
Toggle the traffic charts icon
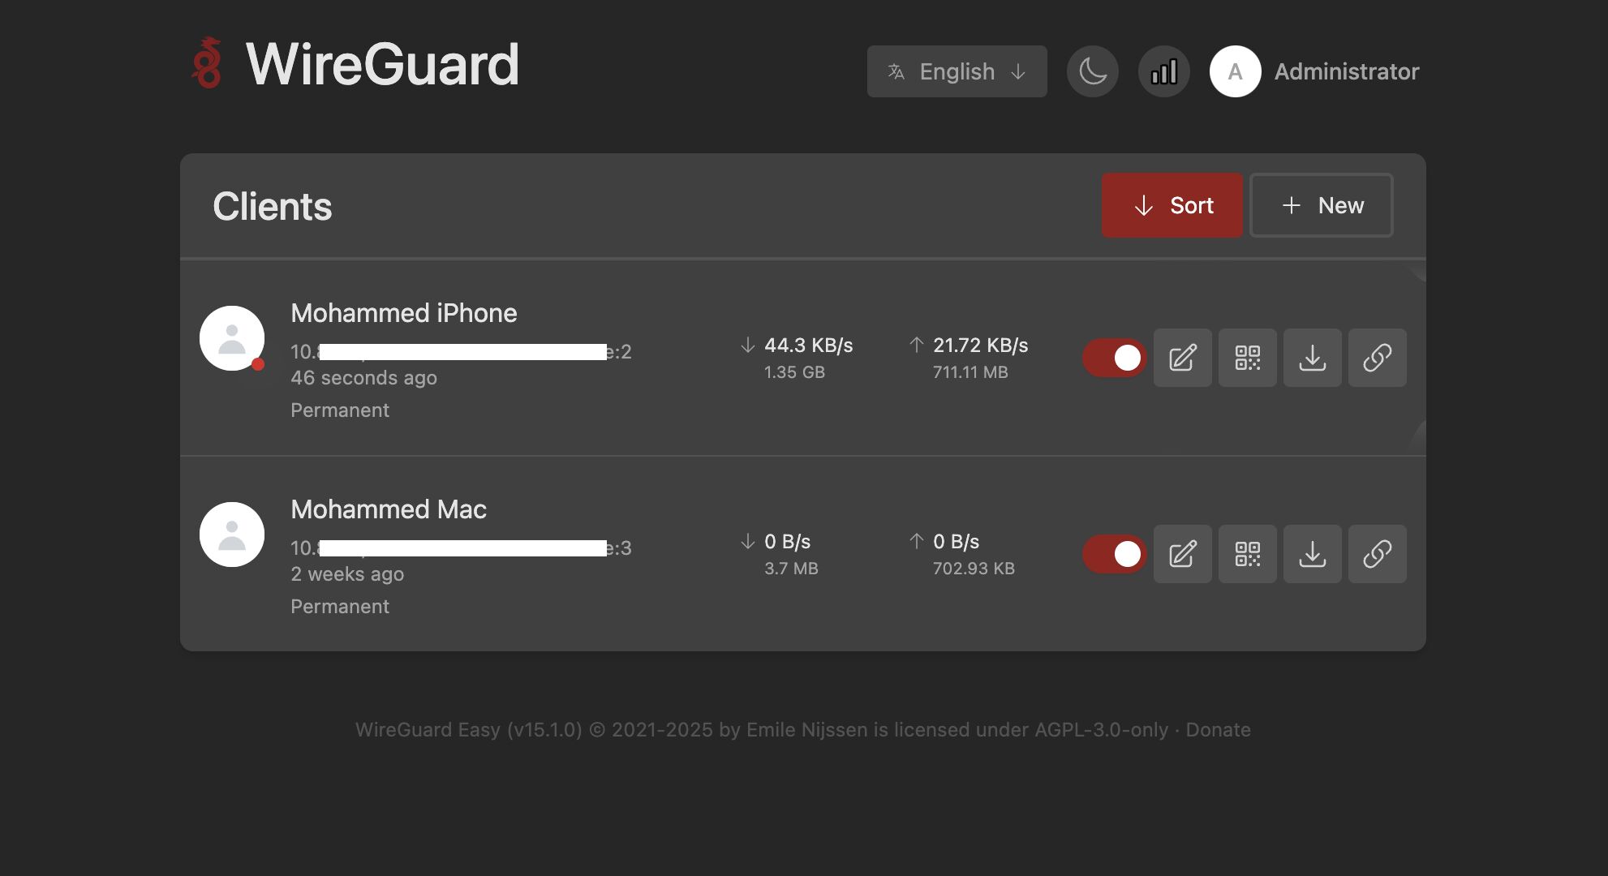[x=1163, y=71]
